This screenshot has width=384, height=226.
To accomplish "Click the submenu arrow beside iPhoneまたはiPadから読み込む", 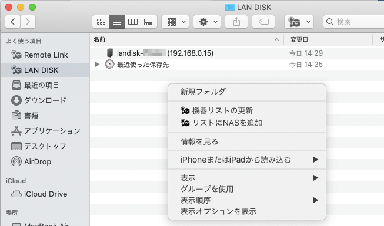I will coord(316,160).
